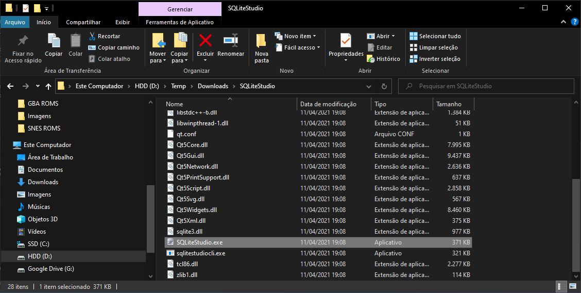Click the properties icon in title bar

click(x=26, y=8)
